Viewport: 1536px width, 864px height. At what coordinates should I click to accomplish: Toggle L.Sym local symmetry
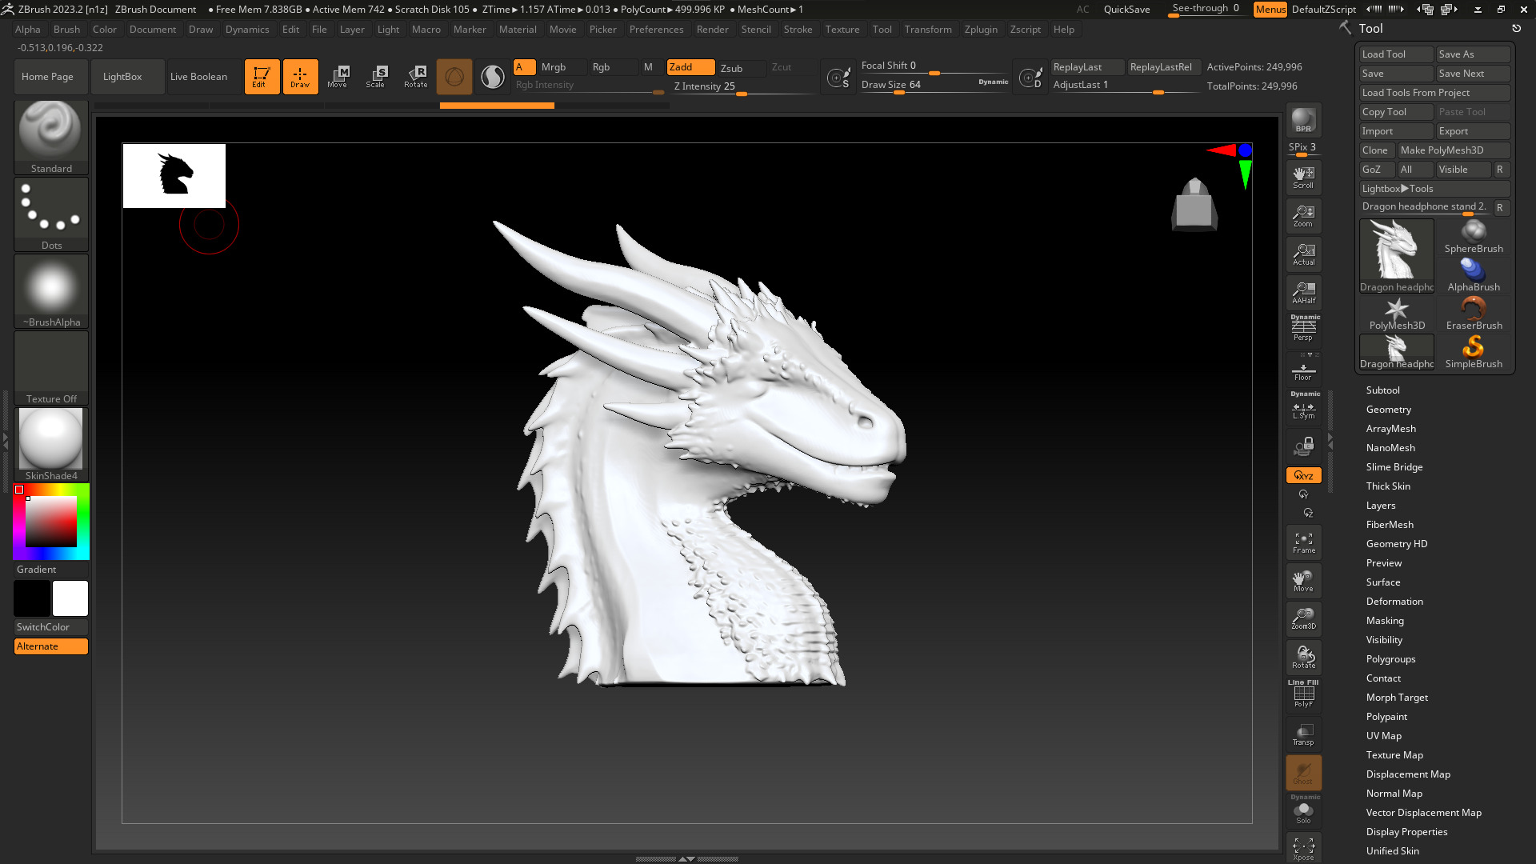click(1303, 407)
